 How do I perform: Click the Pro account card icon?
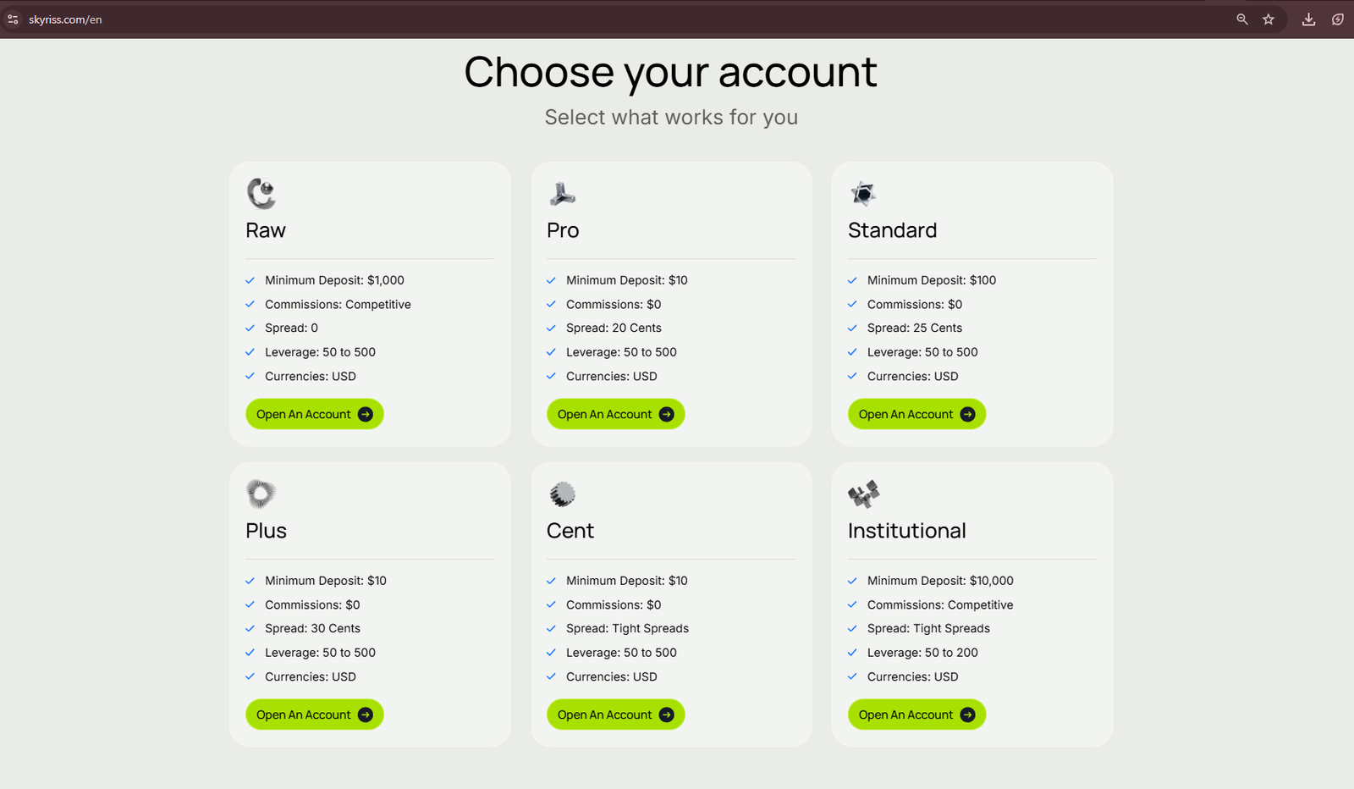[x=563, y=193]
